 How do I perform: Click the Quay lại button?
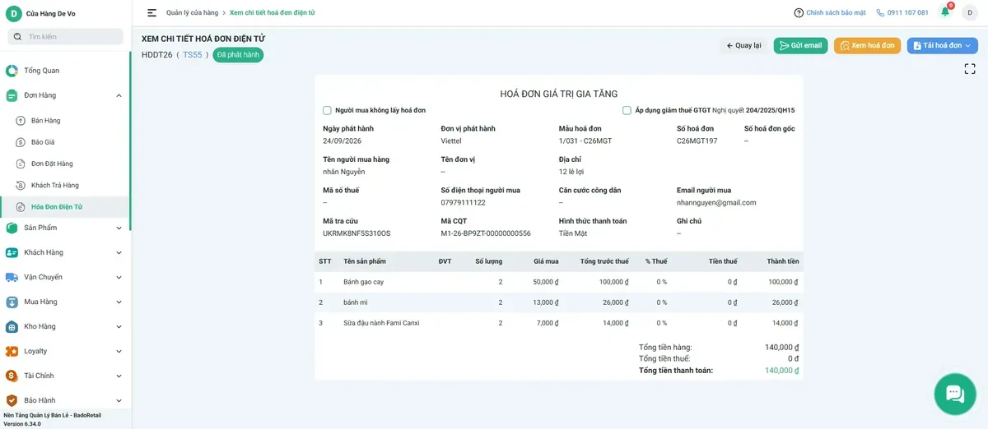(x=743, y=45)
